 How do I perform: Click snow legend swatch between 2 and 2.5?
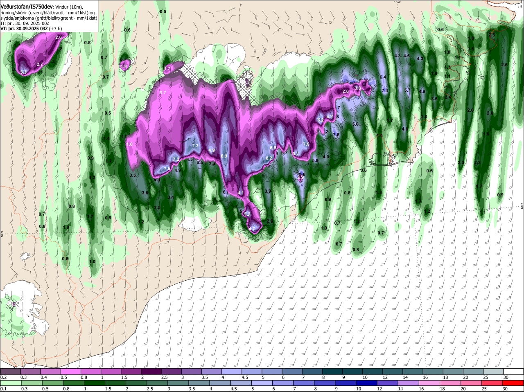coord(151,372)
